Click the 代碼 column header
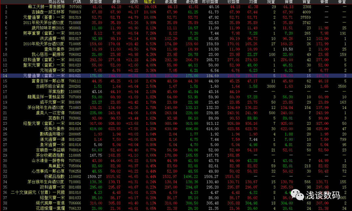The height and width of the screenshot is (211, 352). (77, 2)
